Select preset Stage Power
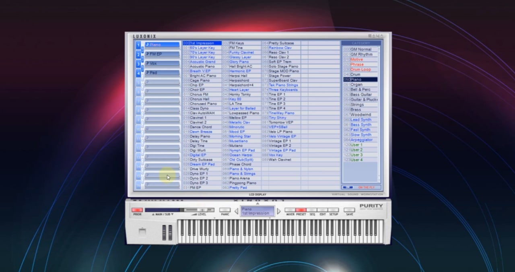The width and height of the screenshot is (515, 272). tap(281, 76)
